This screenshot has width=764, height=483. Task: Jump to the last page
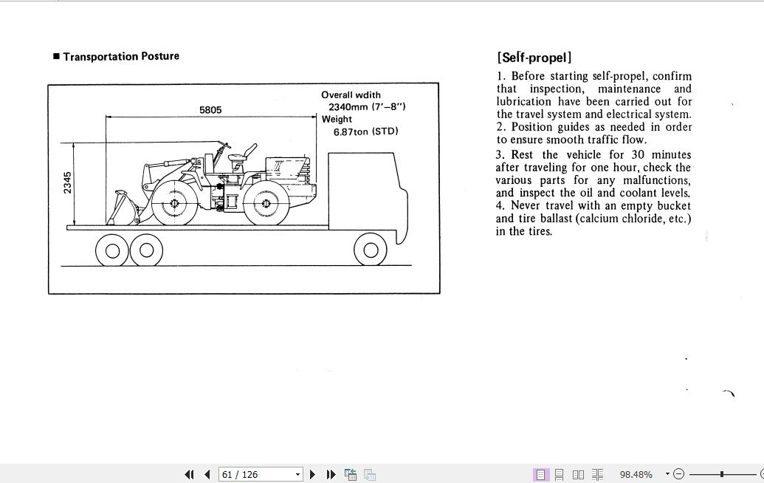pos(331,474)
